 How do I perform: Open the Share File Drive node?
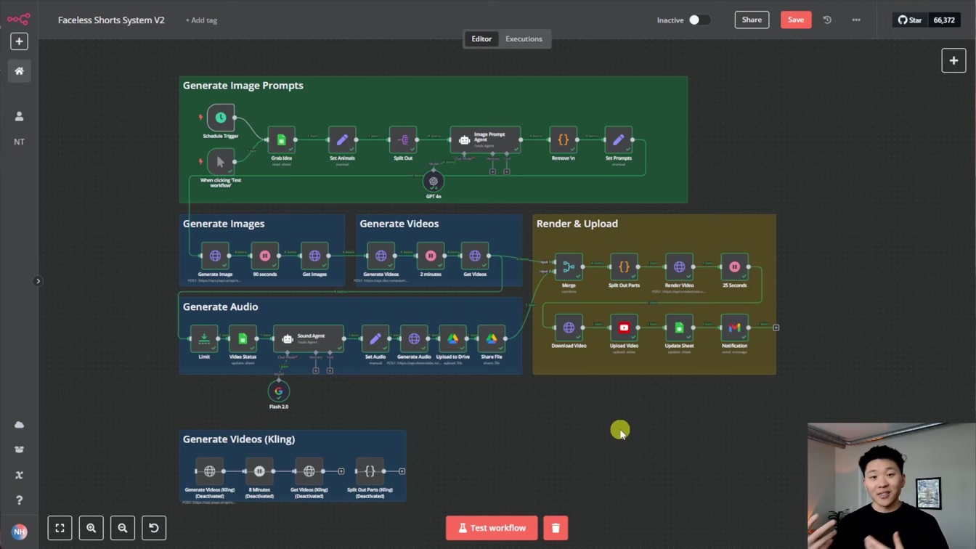pos(492,338)
